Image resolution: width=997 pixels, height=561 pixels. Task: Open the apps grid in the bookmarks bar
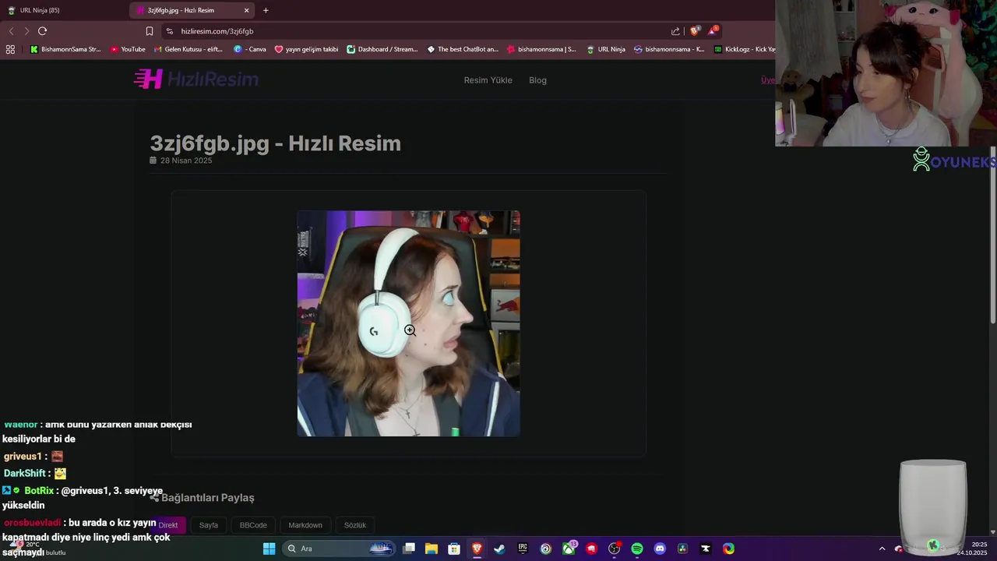click(x=10, y=49)
